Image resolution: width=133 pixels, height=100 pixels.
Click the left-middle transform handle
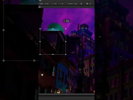(x=40, y=42)
